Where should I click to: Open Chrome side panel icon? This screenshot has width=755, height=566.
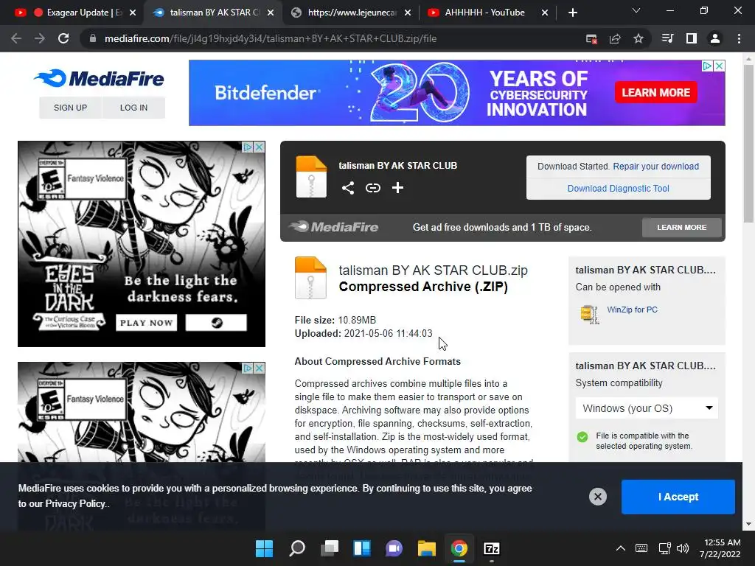pos(692,38)
